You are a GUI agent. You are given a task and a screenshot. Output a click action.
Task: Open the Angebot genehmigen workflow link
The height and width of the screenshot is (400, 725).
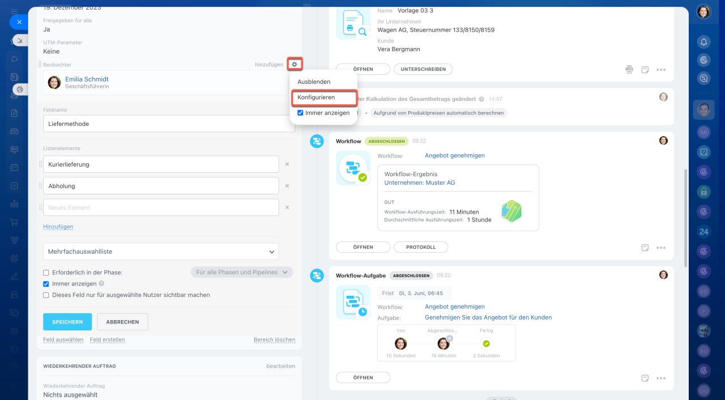(454, 155)
